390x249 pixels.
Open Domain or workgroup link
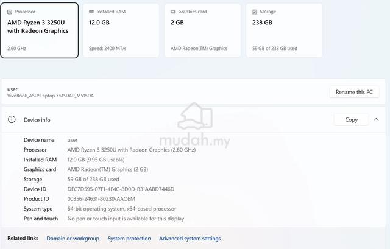pos(73,239)
